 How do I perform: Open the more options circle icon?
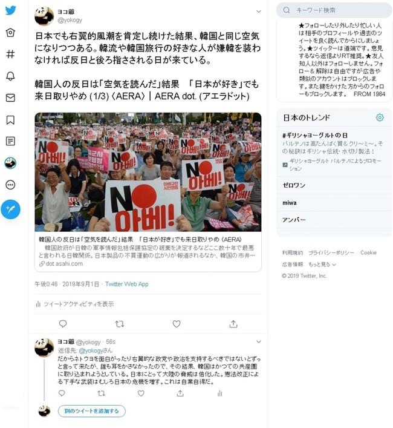(x=10, y=185)
